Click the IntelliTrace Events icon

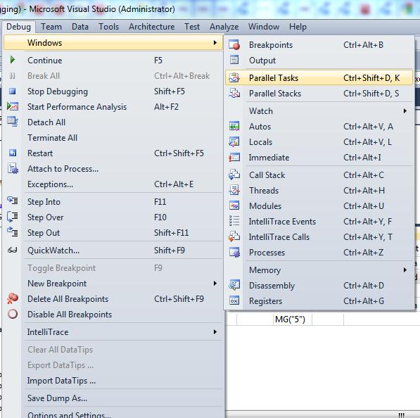(x=234, y=221)
